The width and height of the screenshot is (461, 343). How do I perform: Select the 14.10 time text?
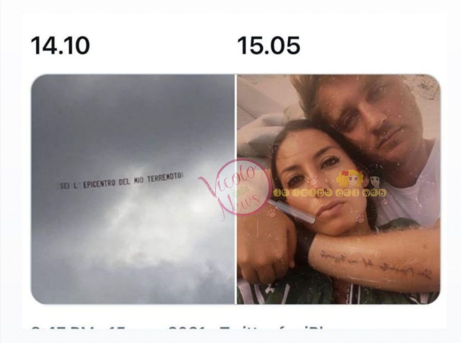[x=60, y=45]
